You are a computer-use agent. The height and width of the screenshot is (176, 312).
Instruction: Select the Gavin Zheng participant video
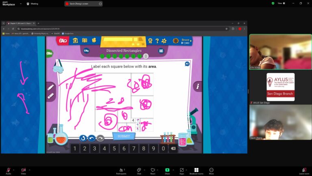click(x=281, y=122)
